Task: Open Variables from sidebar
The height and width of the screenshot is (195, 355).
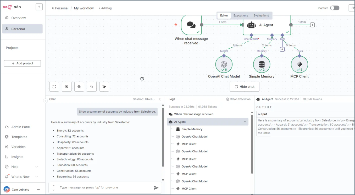Action: click(18, 147)
